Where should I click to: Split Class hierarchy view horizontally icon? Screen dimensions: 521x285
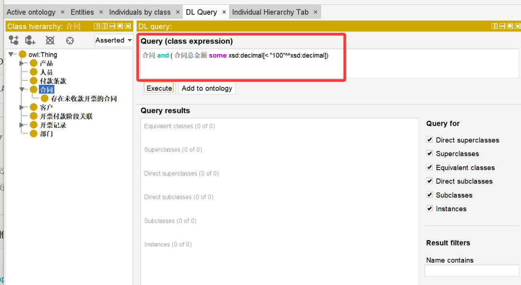(x=112, y=26)
